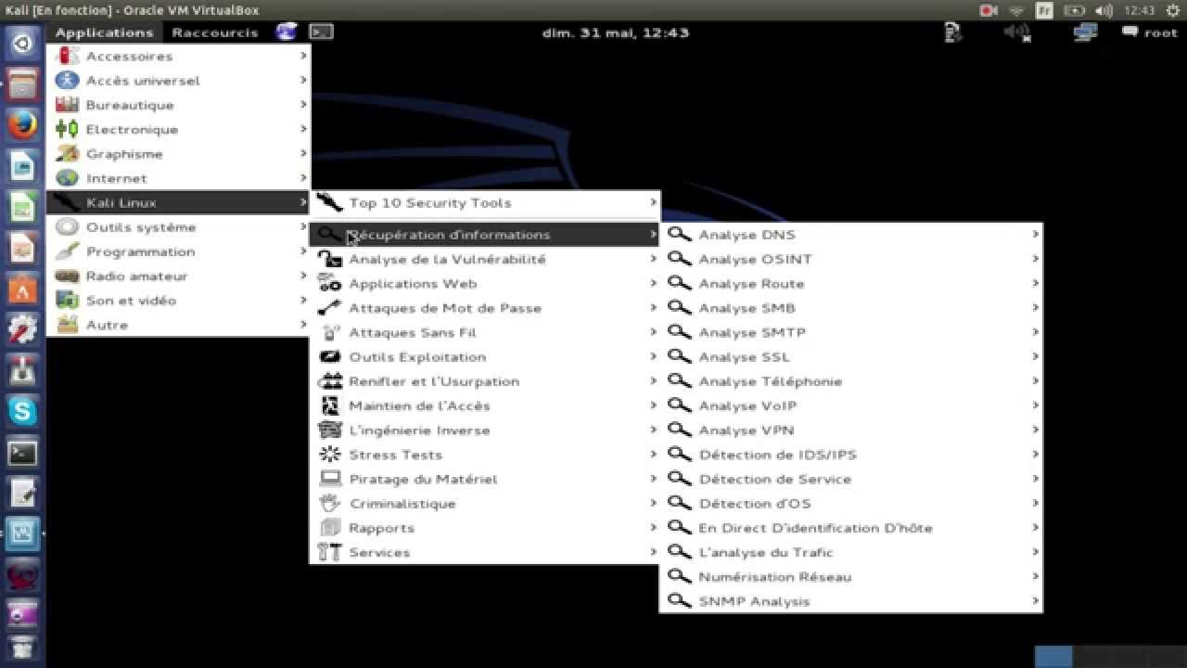The height and width of the screenshot is (668, 1187).
Task: Click Piratage du Matériel icon
Action: (330, 479)
